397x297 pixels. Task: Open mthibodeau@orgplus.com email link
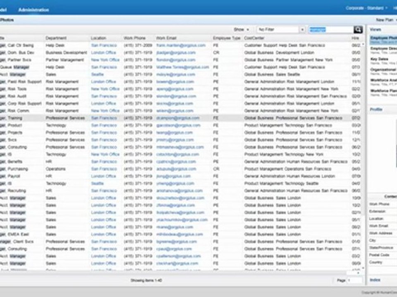179,234
